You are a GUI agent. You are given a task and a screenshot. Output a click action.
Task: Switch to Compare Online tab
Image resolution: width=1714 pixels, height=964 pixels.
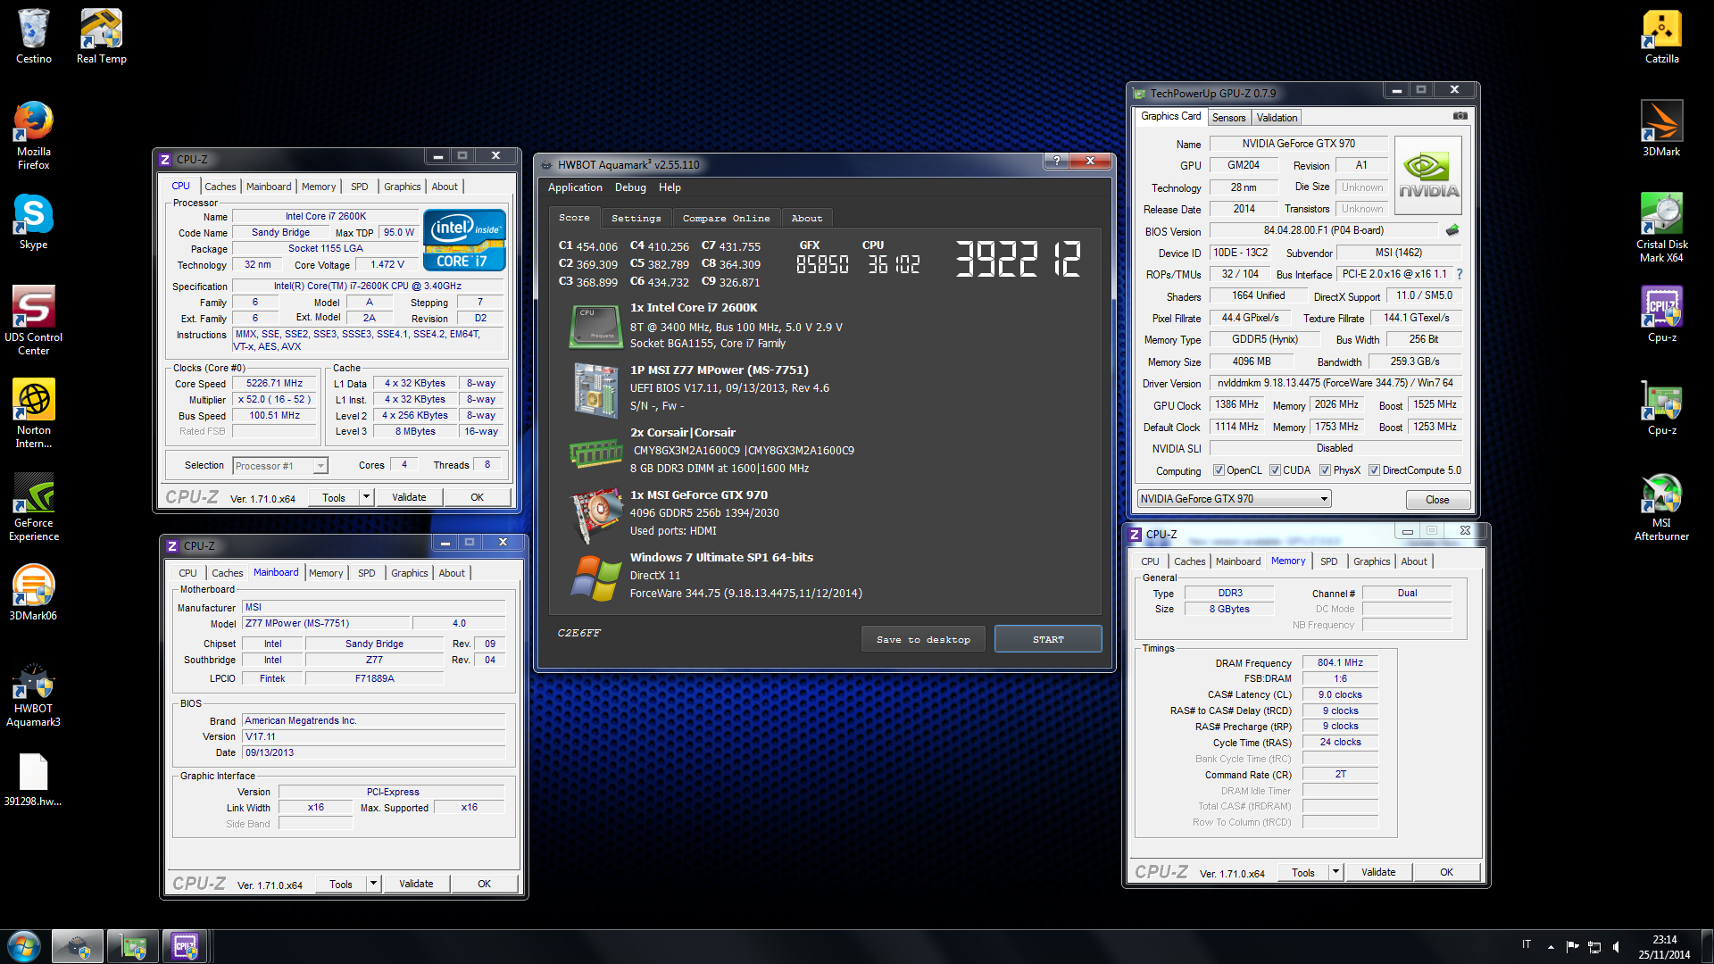click(x=726, y=218)
